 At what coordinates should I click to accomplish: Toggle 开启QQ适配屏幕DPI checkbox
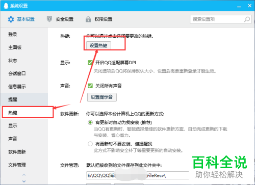(x=90, y=63)
